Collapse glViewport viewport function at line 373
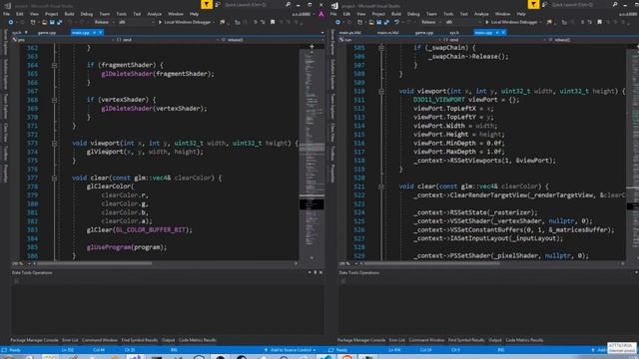The height and width of the screenshot is (359, 639). coord(54,144)
